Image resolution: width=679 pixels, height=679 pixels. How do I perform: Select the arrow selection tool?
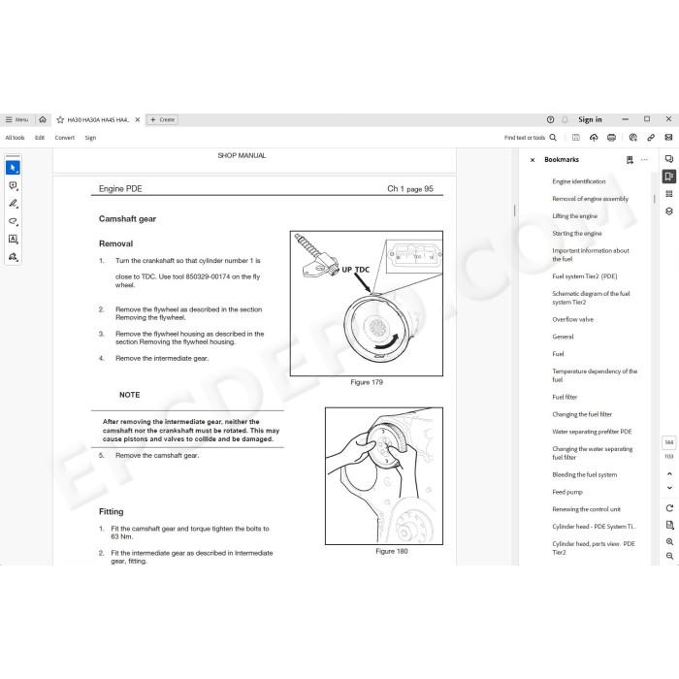(x=13, y=168)
